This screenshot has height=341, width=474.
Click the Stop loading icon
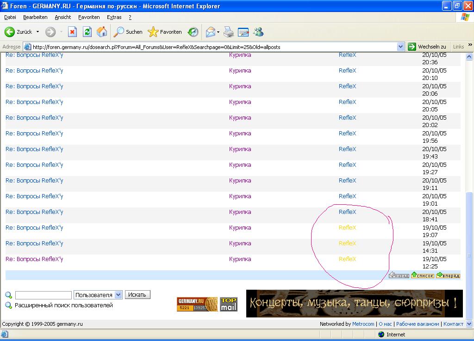coord(72,32)
